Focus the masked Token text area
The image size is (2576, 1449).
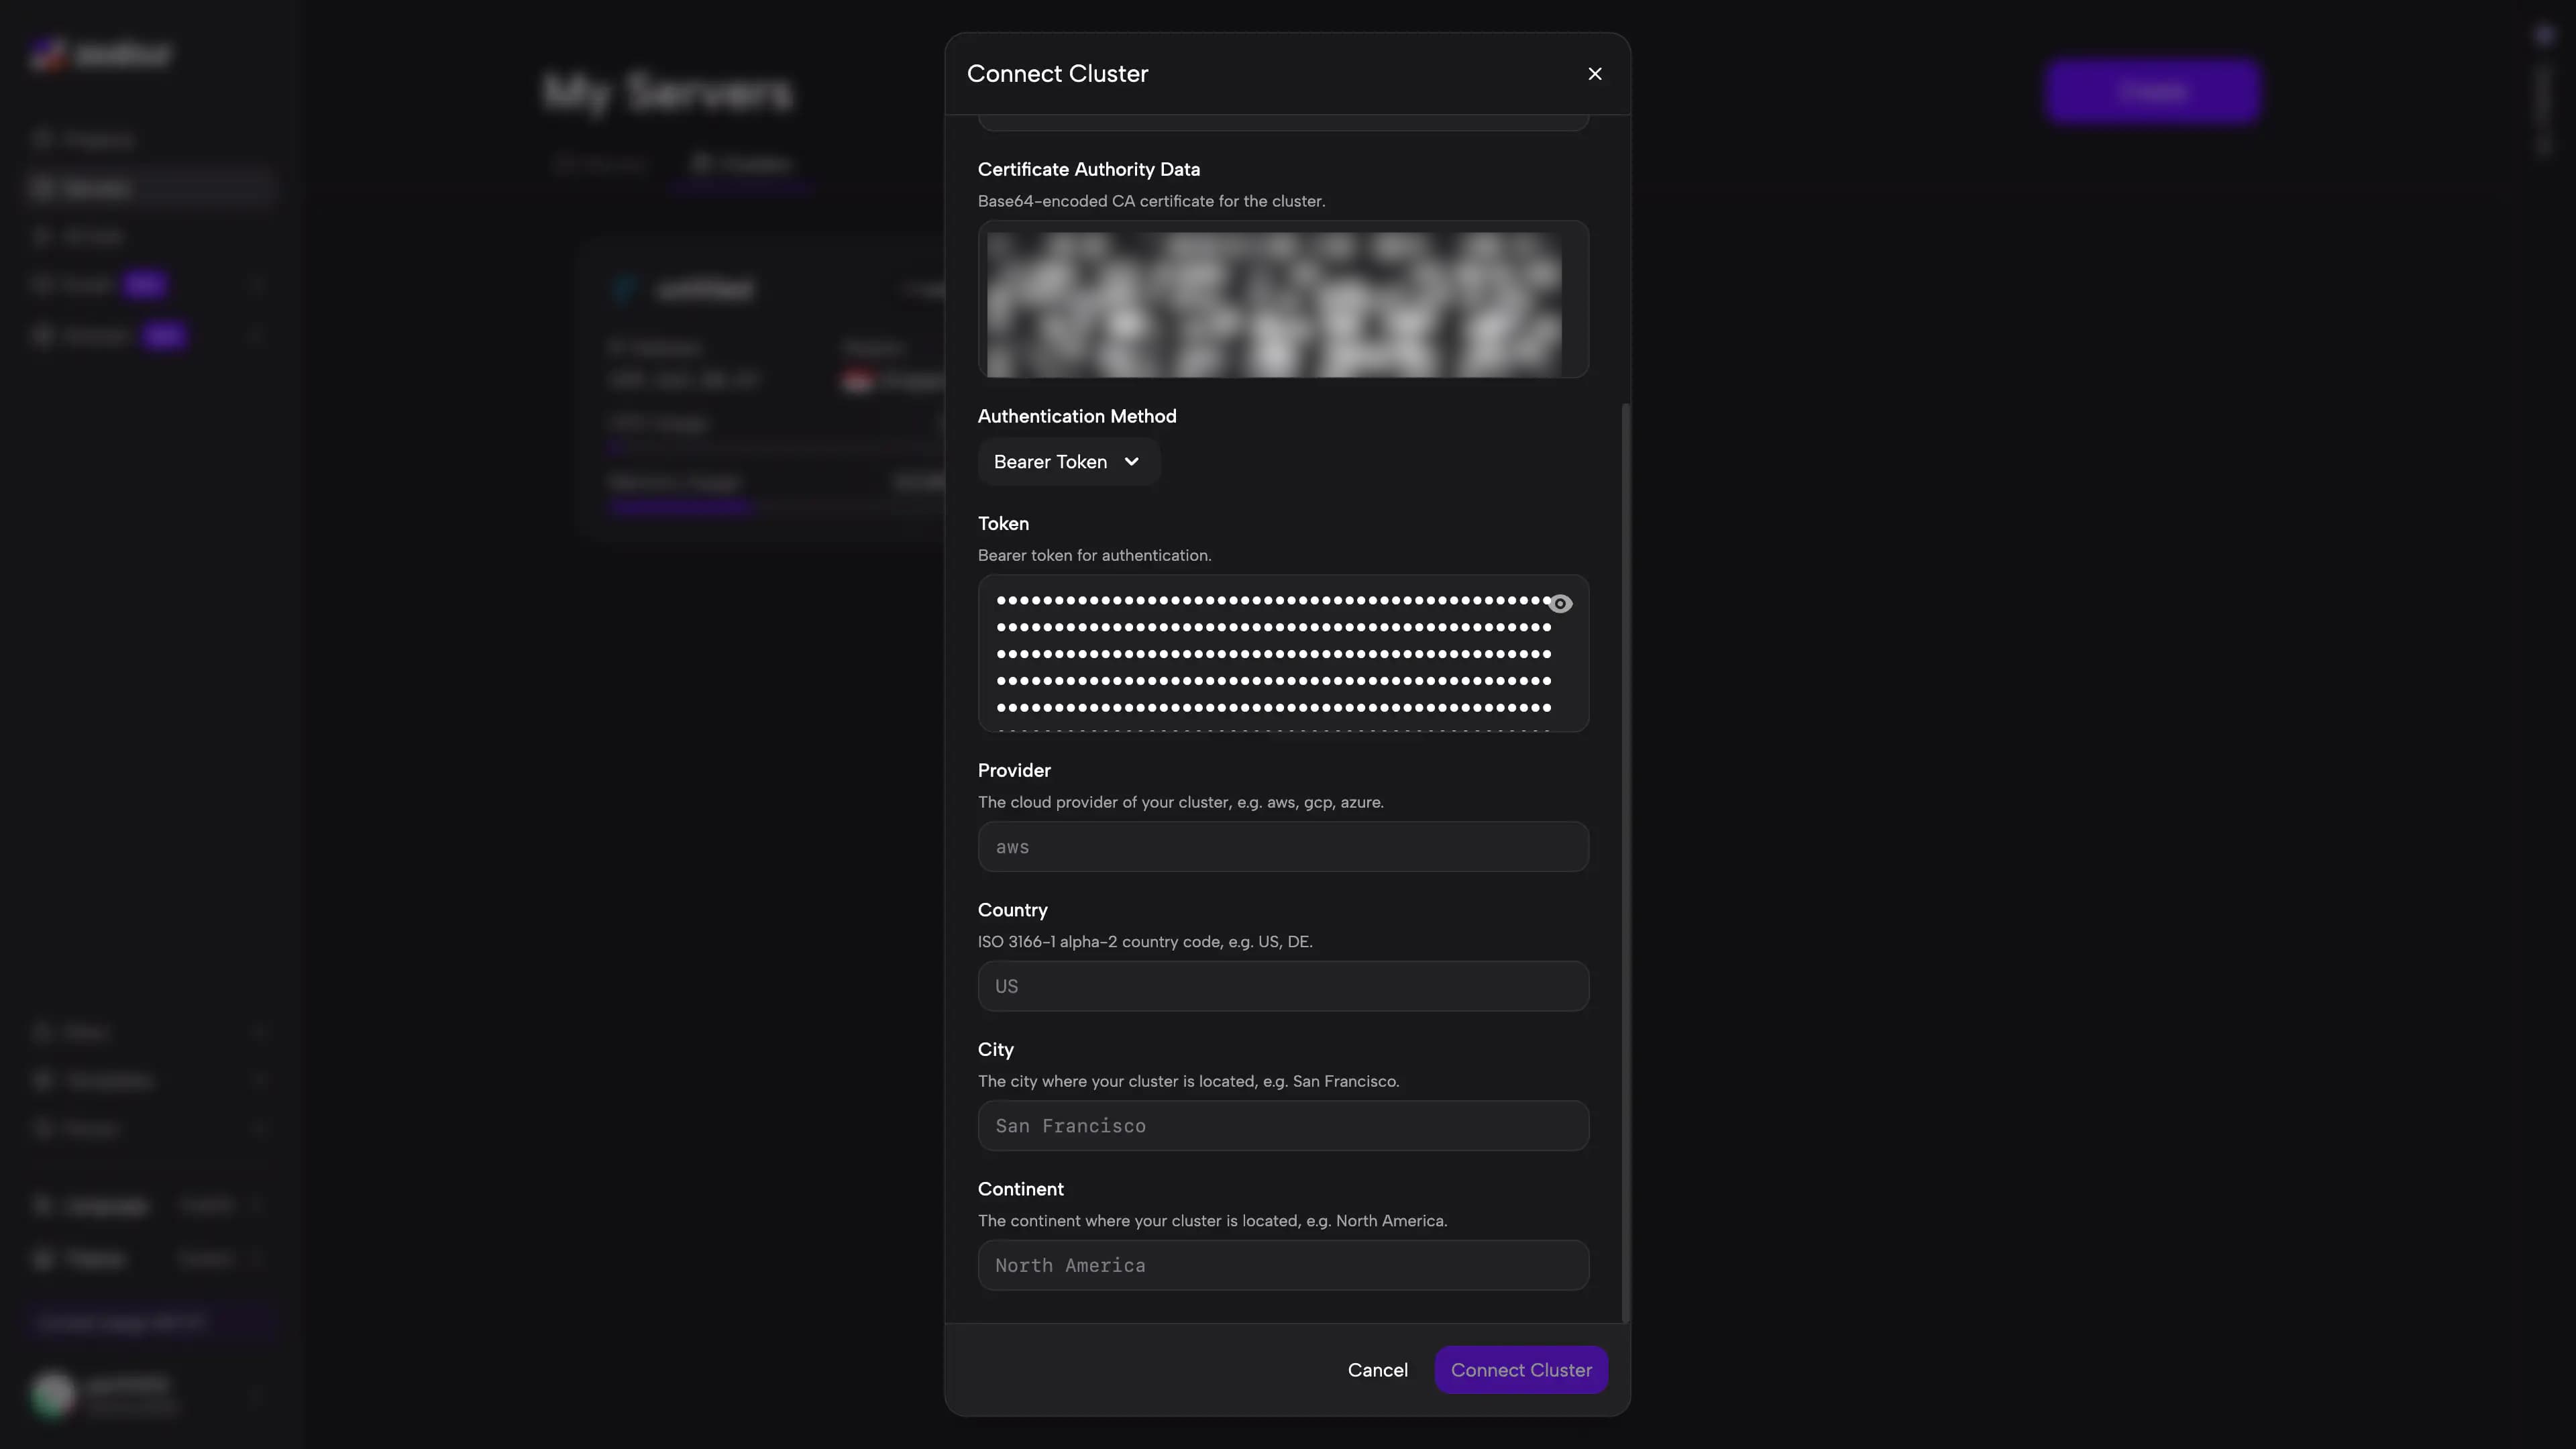1270,654
